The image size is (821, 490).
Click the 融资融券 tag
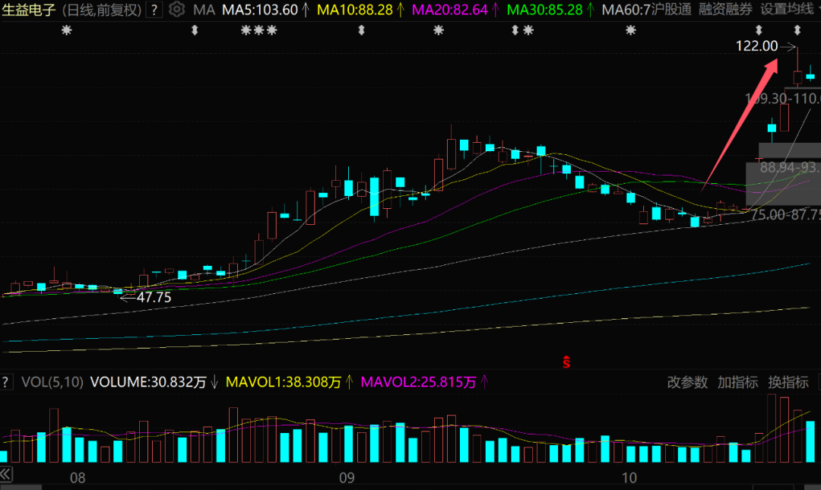726,9
